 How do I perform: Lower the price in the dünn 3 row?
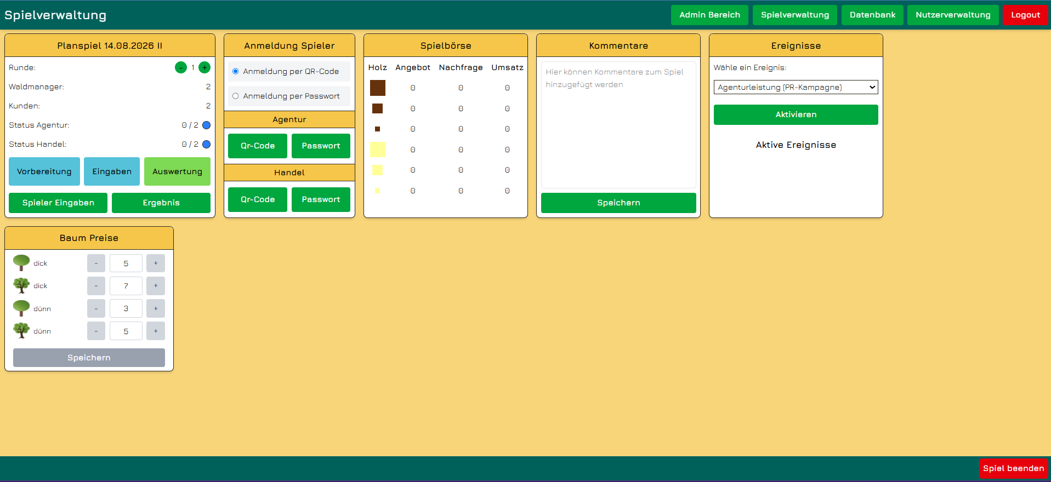tap(96, 308)
